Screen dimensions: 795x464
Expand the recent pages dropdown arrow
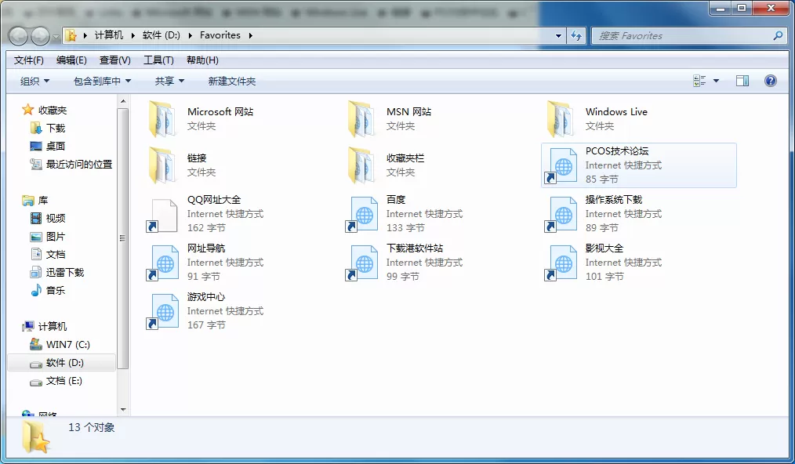[x=56, y=37]
